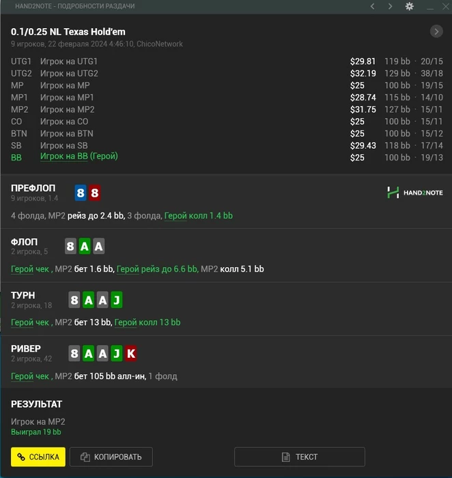This screenshot has width=452, height=478.
Task: Click the grey A card on flop
Action: 98,247
